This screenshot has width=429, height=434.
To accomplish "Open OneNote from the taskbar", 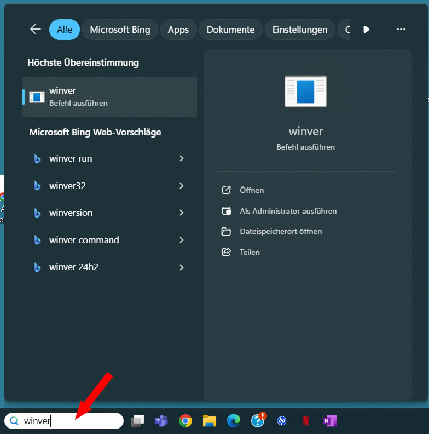I will pos(330,421).
